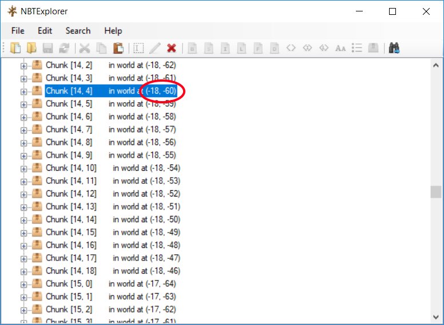The width and height of the screenshot is (444, 325).
Task: Click the Add Float Tag icon
Action: pos(258,48)
